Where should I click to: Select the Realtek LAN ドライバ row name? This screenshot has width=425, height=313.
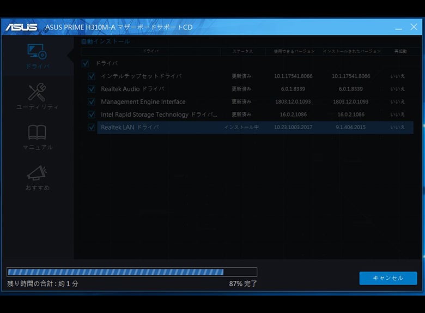(130, 127)
